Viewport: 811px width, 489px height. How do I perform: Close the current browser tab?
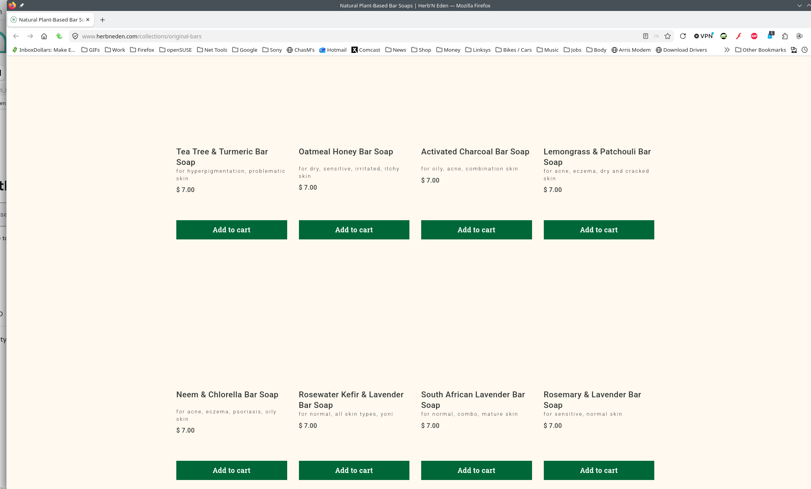click(88, 20)
